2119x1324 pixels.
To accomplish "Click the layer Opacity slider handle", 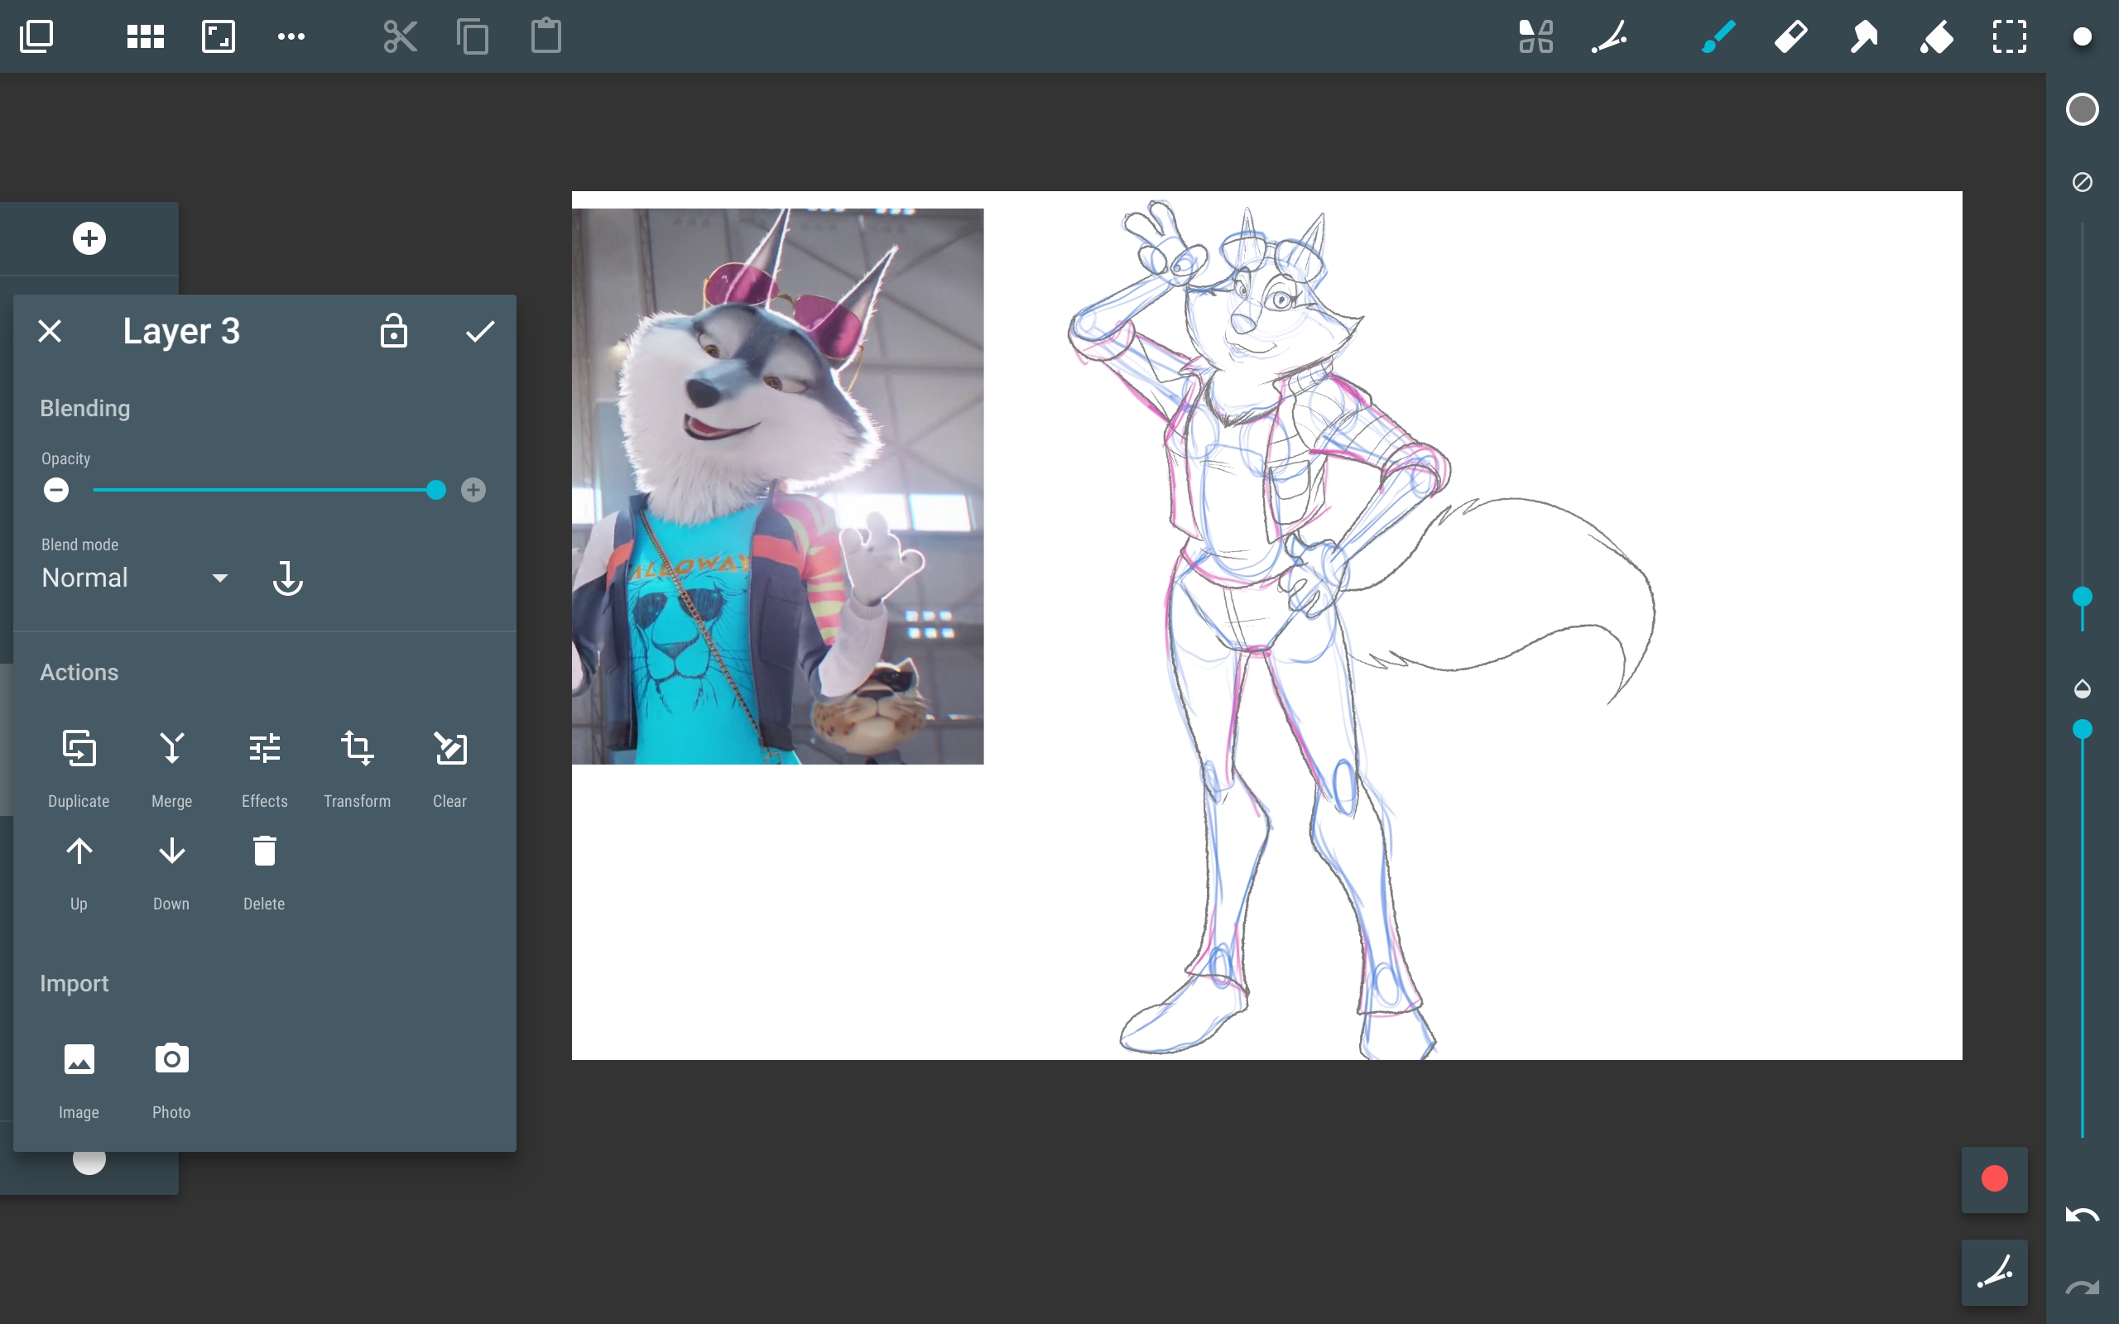I will tap(436, 491).
